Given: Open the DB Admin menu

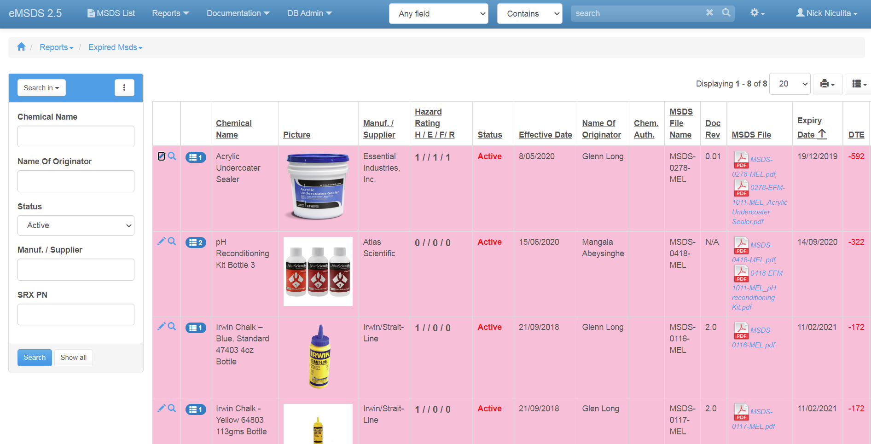Looking at the screenshot, I should click(309, 13).
